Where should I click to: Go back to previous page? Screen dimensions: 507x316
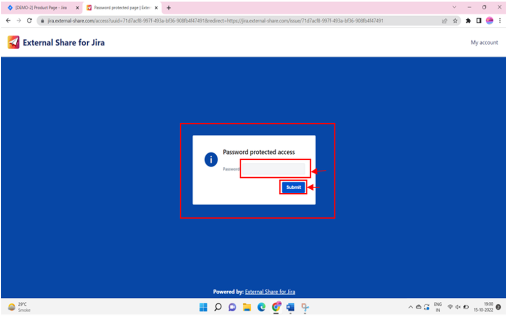8,21
